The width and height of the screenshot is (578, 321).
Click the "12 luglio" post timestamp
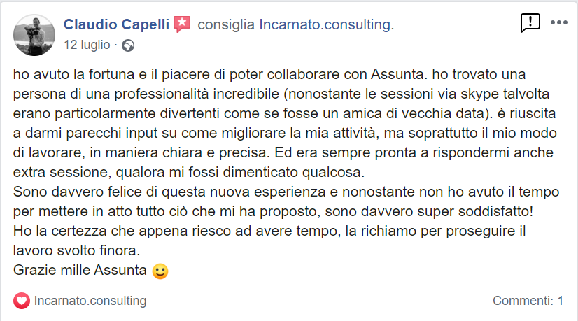coord(87,45)
